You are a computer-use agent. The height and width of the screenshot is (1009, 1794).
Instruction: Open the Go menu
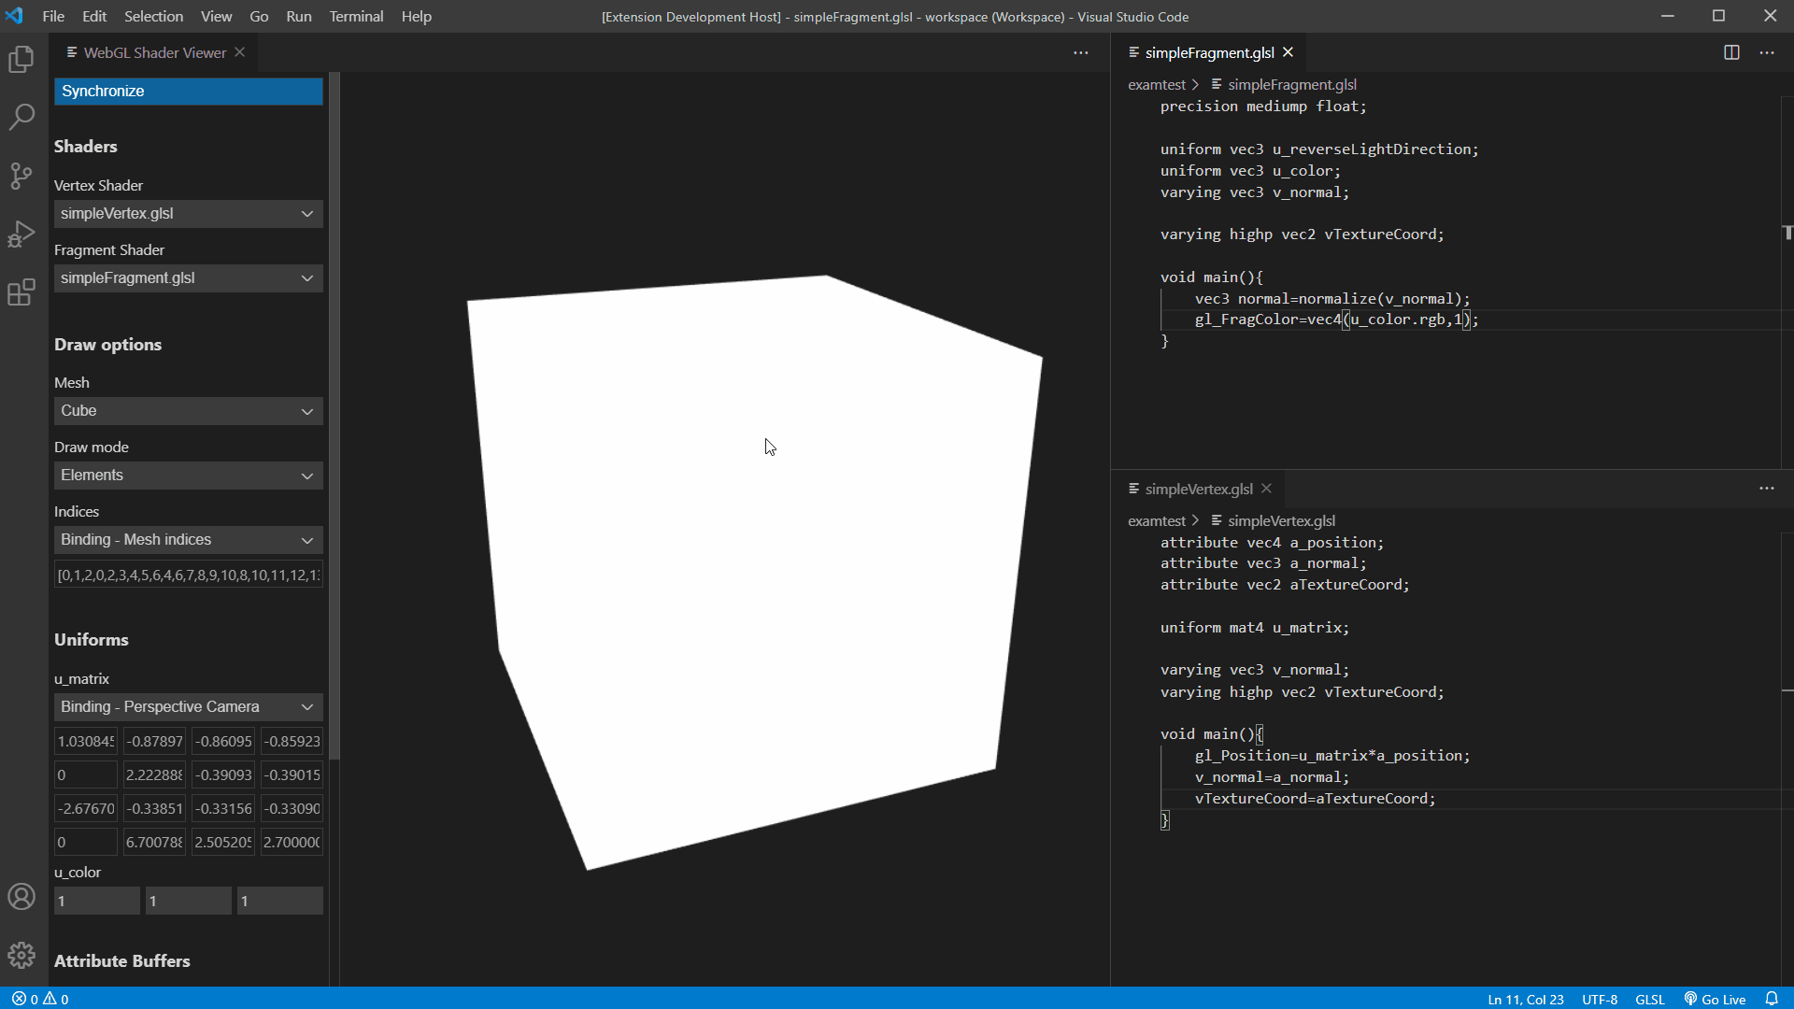pos(259,17)
